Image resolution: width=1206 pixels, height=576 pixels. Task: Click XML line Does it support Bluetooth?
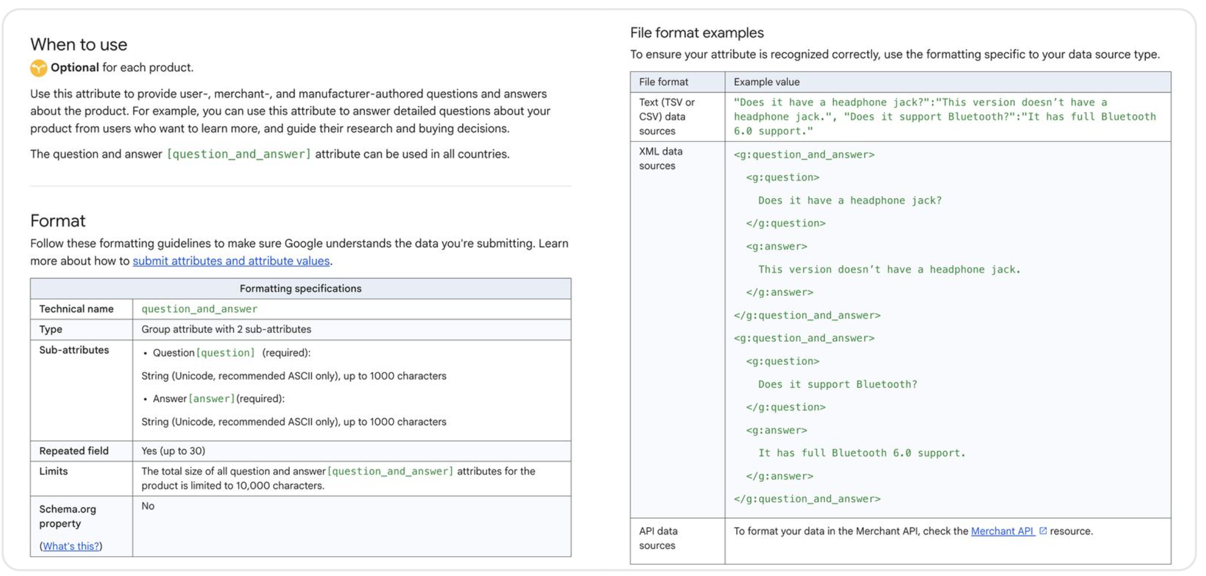click(837, 384)
